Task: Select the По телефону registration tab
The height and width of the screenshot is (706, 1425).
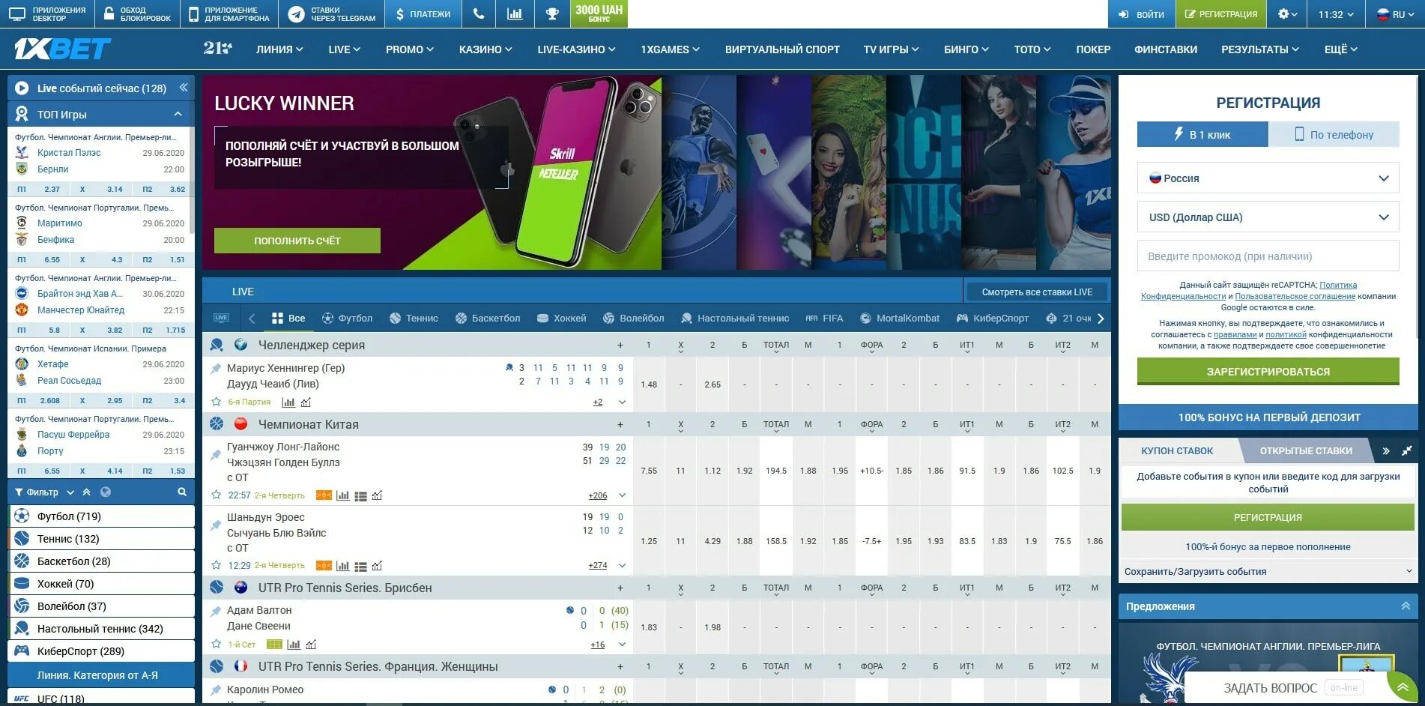Action: 1334,135
